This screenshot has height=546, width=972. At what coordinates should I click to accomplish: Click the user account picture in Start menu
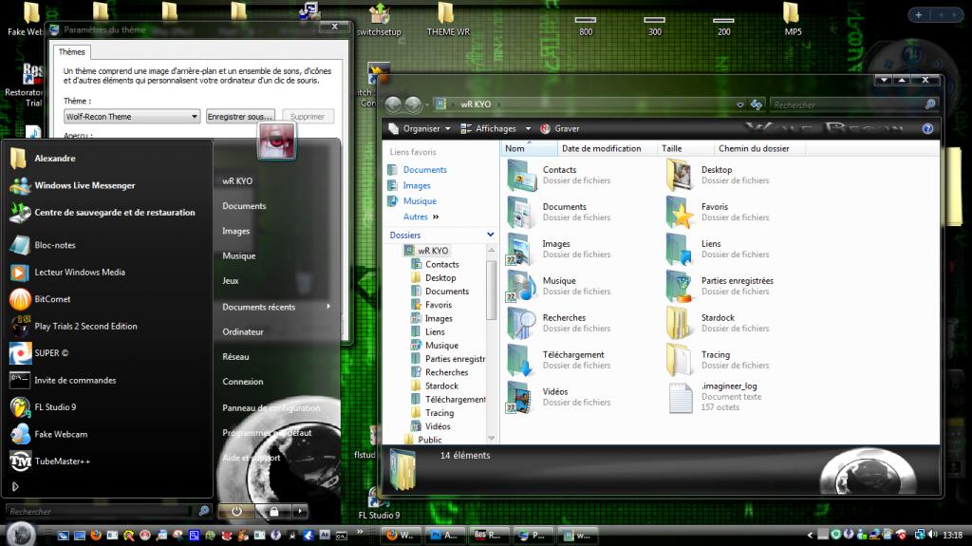(x=276, y=141)
